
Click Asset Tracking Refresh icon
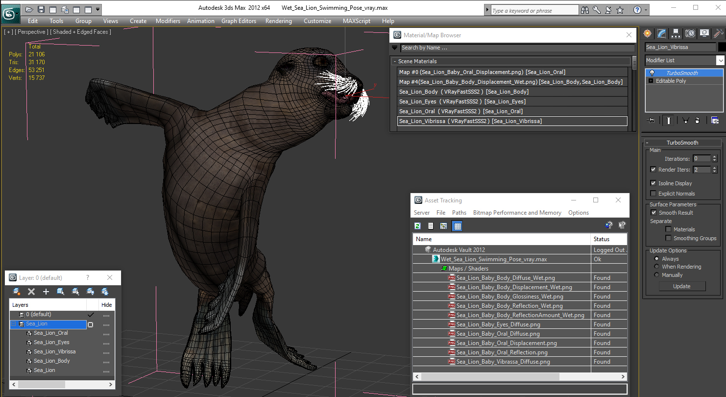click(x=417, y=226)
